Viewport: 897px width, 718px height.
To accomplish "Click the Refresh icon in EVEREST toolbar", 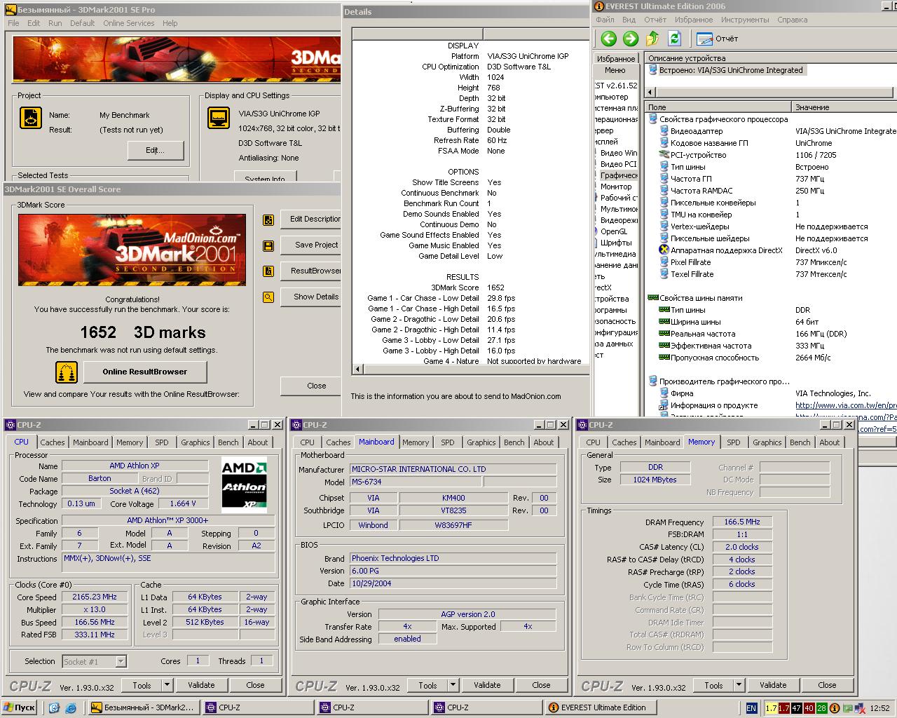I will pos(674,39).
